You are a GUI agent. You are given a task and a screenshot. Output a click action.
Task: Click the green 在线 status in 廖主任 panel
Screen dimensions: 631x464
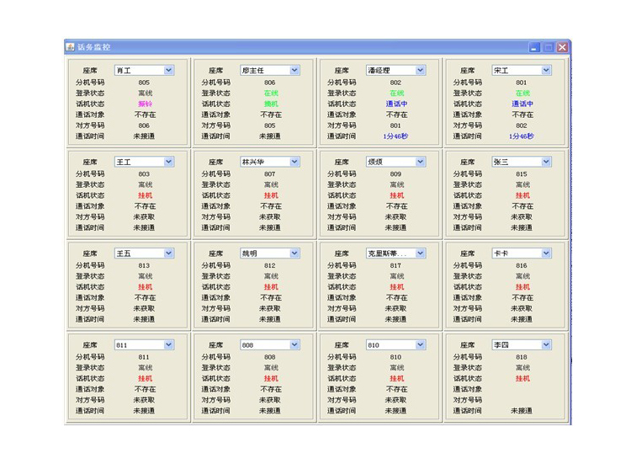(x=271, y=93)
